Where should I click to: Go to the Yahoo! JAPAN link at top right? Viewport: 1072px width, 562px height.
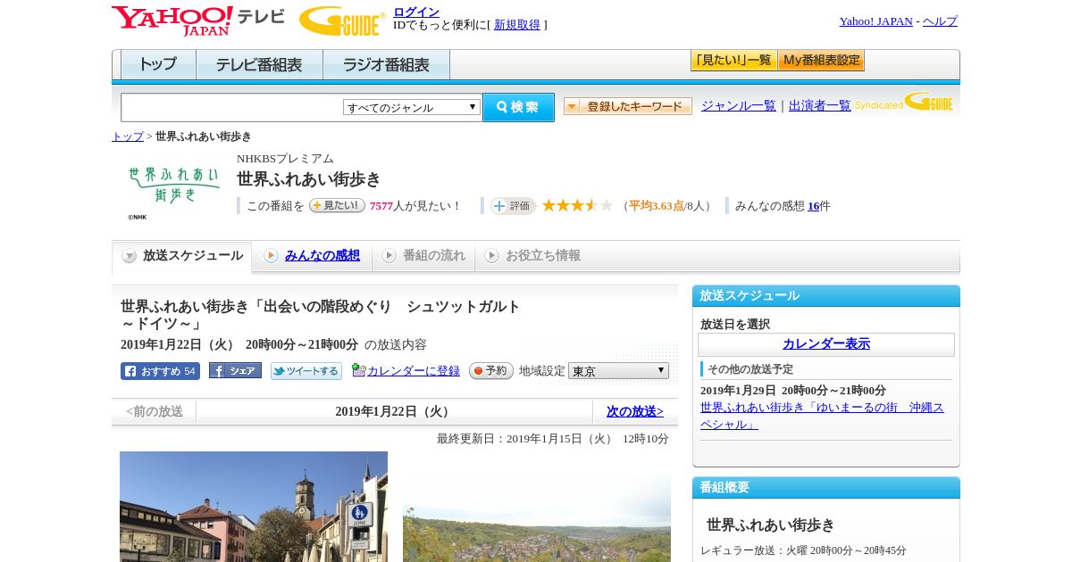click(x=875, y=21)
